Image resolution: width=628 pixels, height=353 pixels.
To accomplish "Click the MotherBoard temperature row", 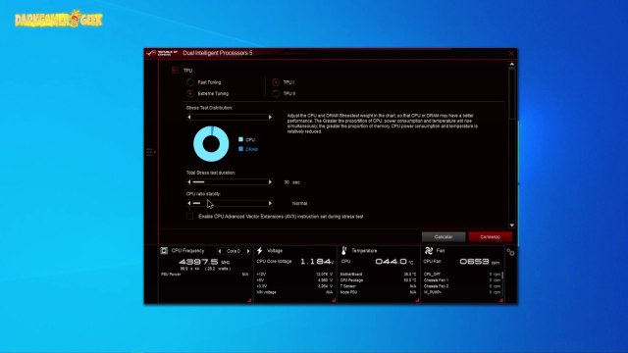I will coord(378,275).
